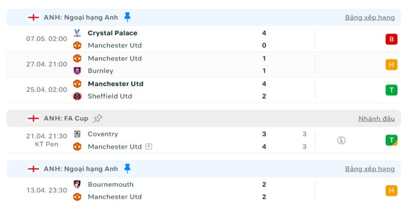Click the advancing arrow icon beside Manchester Utd
Image resolution: width=407 pixels, height=203 pixels.
[x=149, y=147]
